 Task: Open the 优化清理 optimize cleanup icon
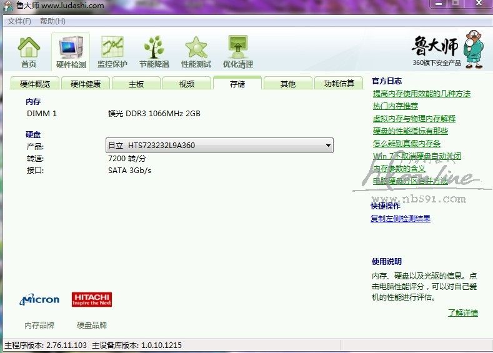click(238, 52)
